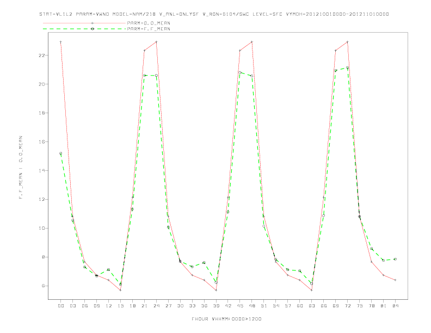Click y-axis tick label 10
The height and width of the screenshot is (333, 431).
(41, 229)
